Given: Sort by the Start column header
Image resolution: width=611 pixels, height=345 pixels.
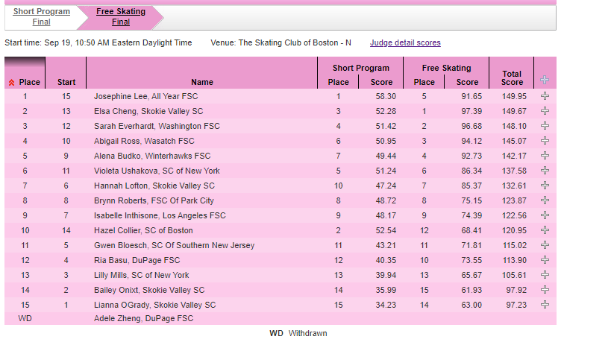Looking at the screenshot, I should click(66, 82).
